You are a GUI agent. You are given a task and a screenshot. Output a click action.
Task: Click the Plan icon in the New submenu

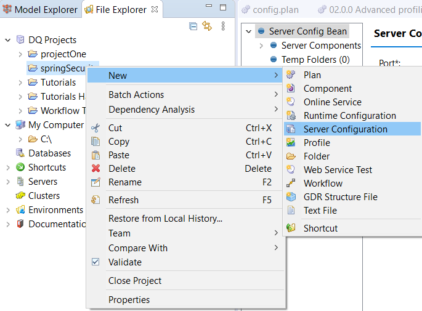(291, 75)
